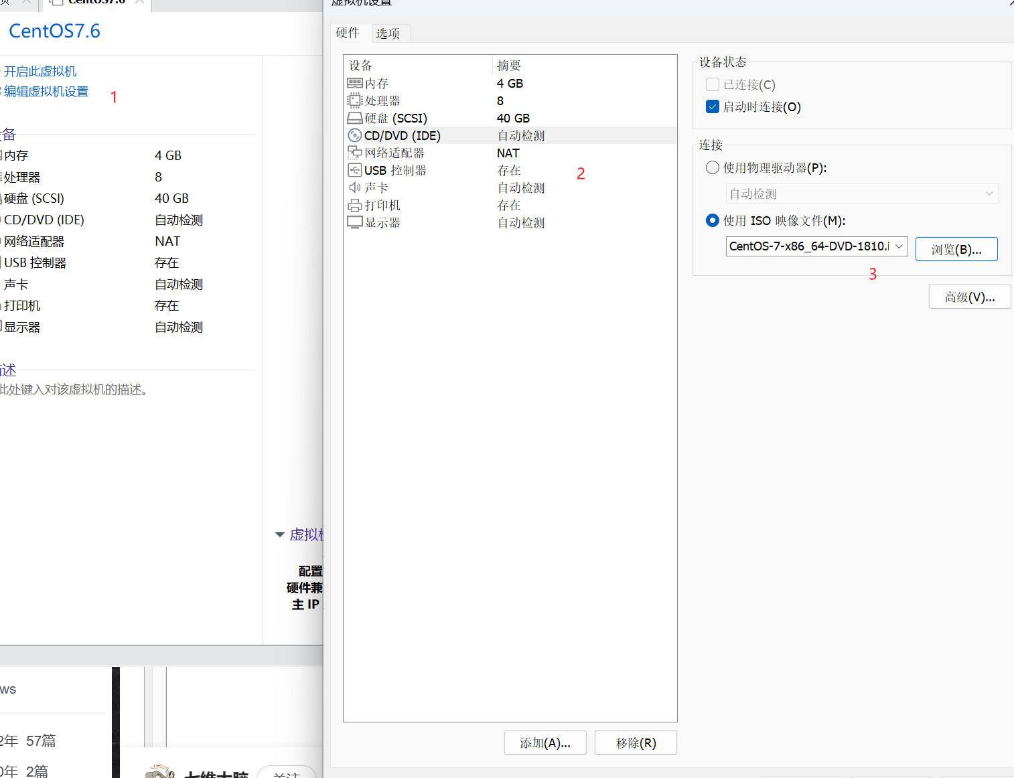The image size is (1014, 778).
Task: Collapse the 虚拟机 details section triangle
Action: coord(280,534)
